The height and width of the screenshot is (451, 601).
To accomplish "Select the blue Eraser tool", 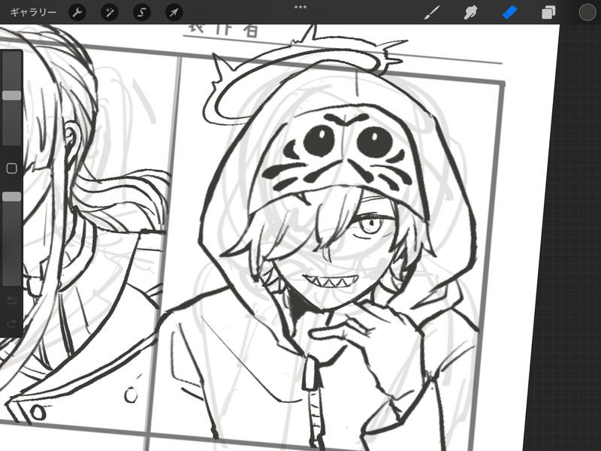I will (509, 12).
